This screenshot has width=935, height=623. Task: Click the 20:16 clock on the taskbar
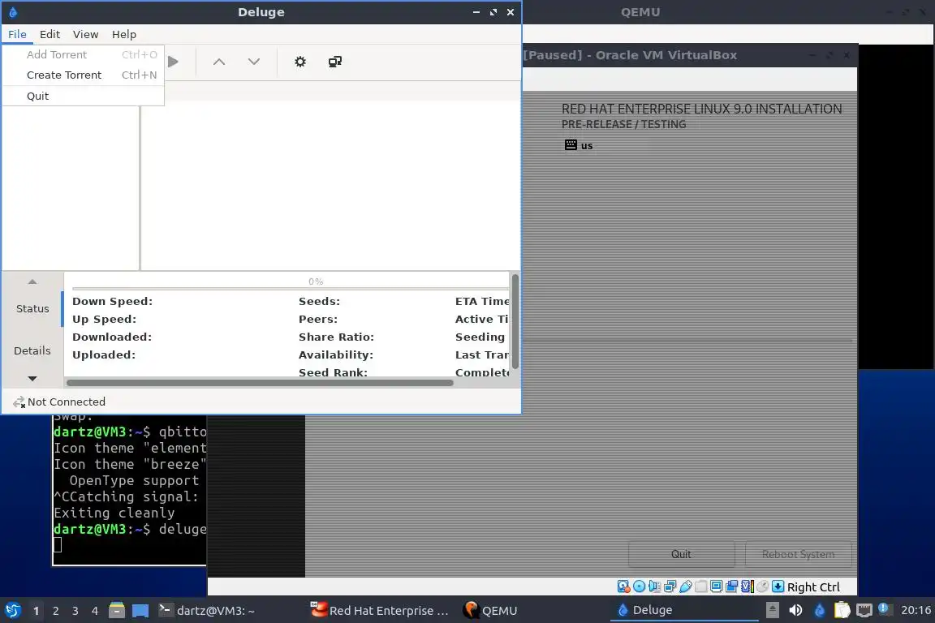[916, 610]
